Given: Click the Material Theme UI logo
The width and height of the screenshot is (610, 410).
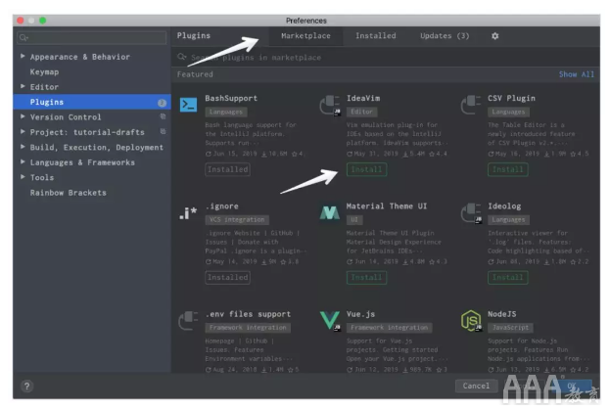Looking at the screenshot, I should click(x=330, y=212).
